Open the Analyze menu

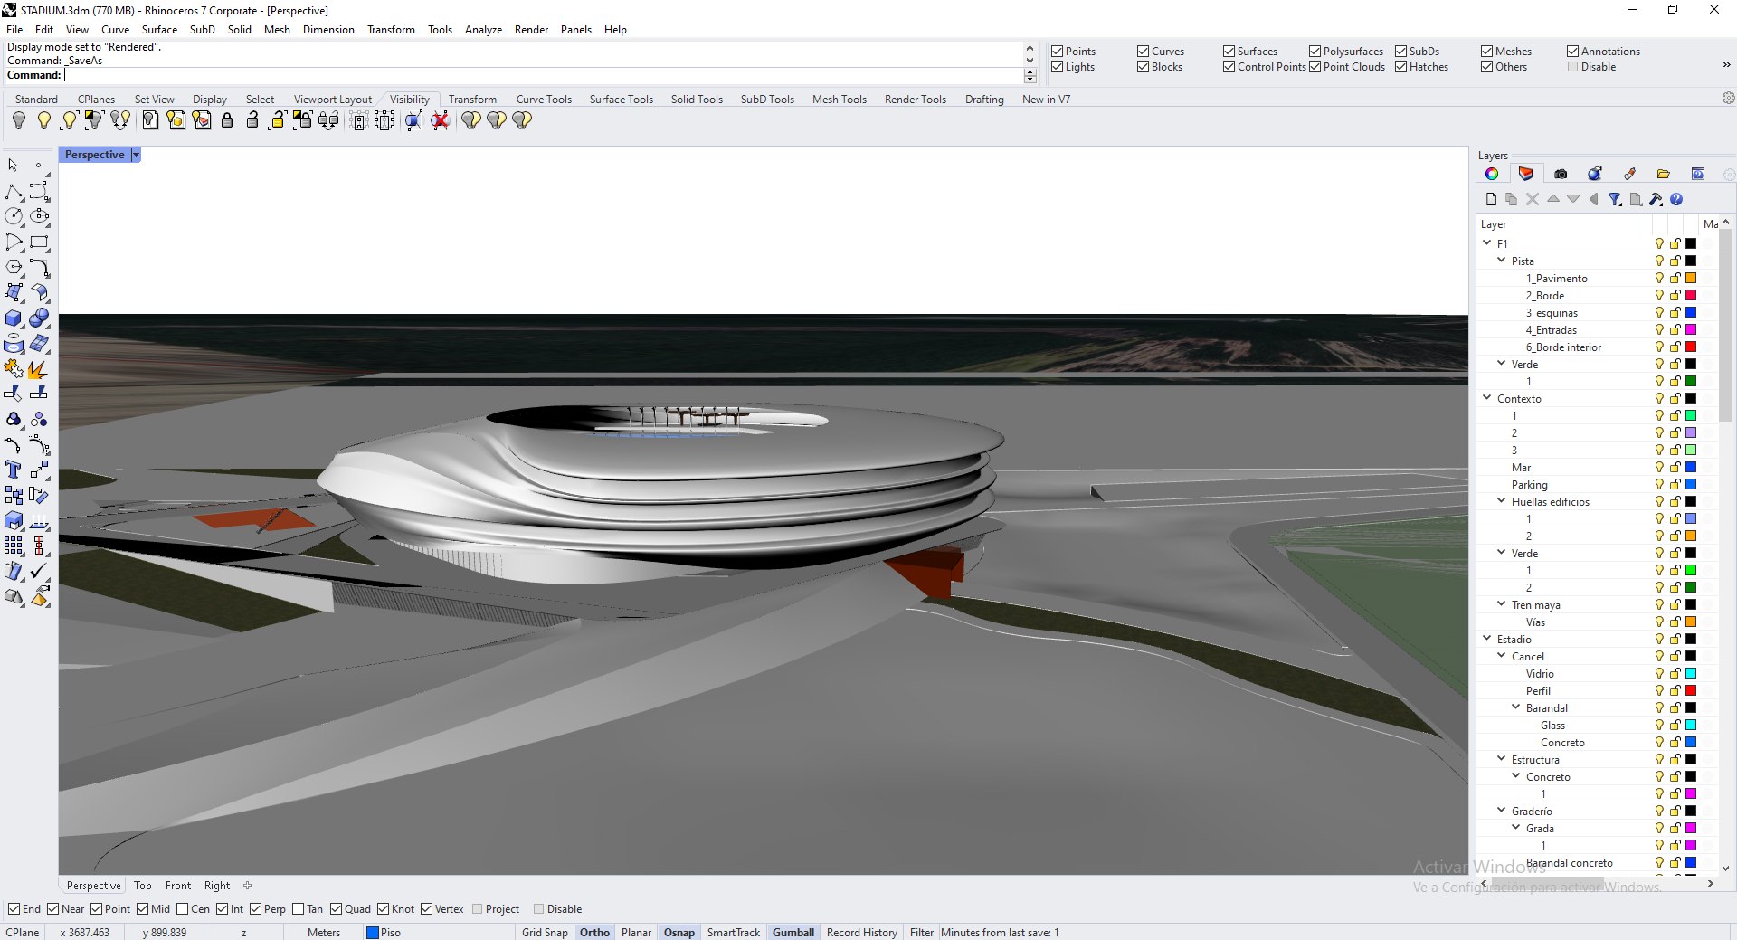[x=483, y=30]
